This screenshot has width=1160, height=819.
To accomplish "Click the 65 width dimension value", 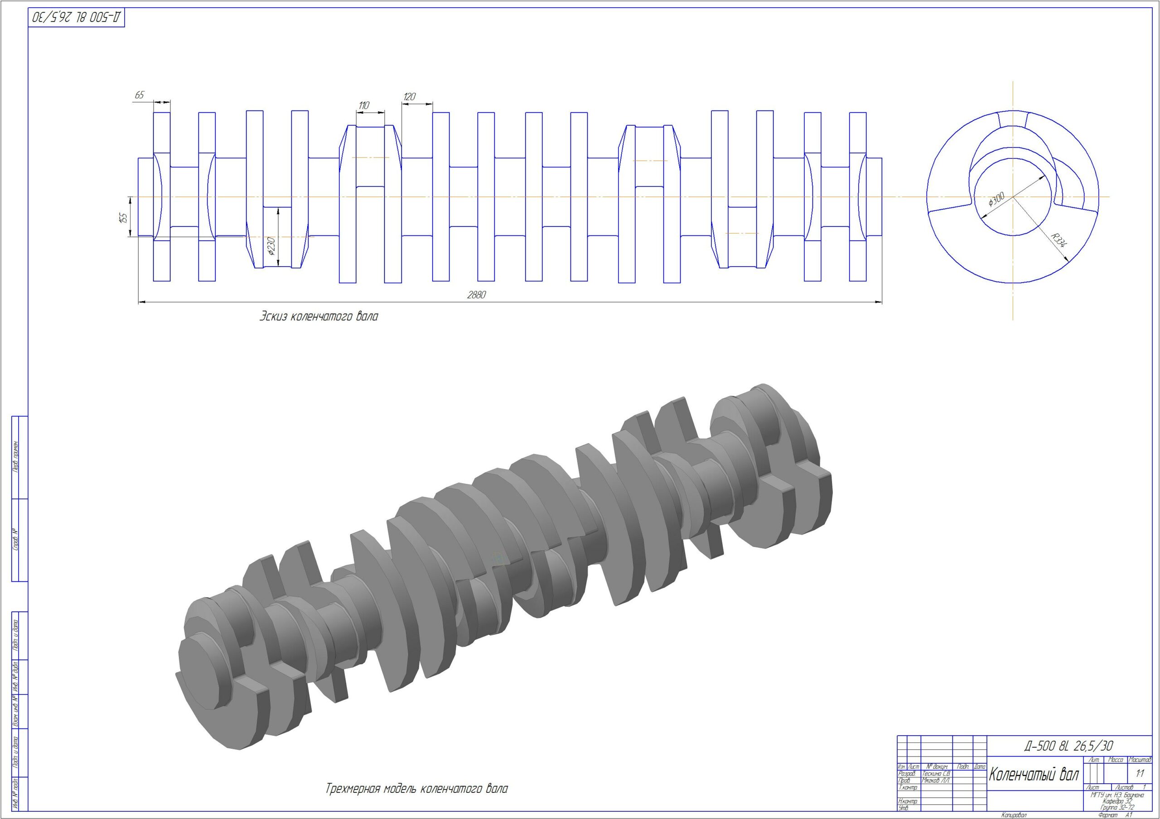I will (140, 95).
